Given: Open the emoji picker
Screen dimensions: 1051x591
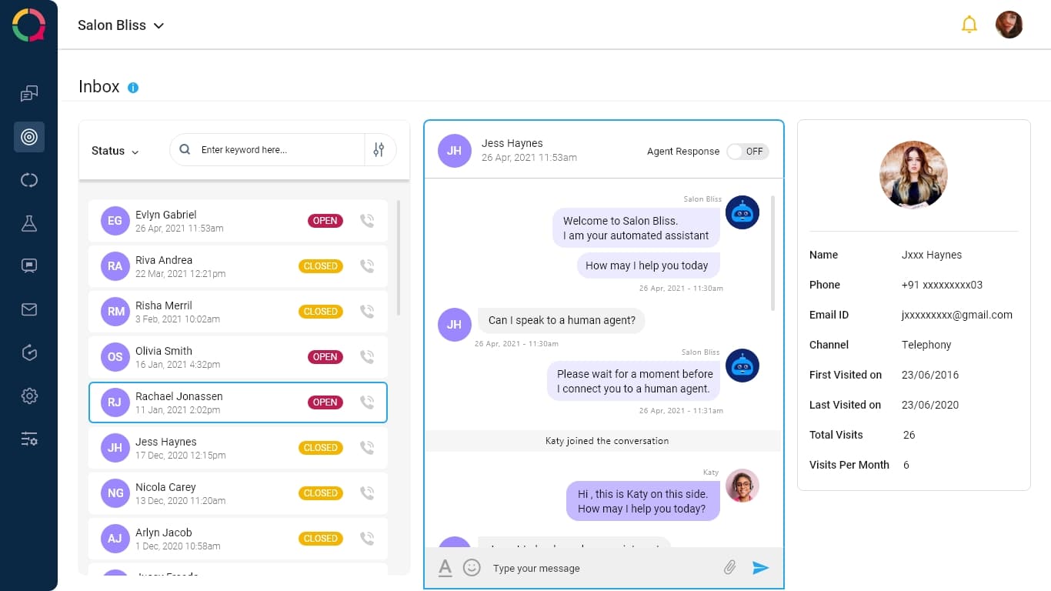Looking at the screenshot, I should 472,568.
